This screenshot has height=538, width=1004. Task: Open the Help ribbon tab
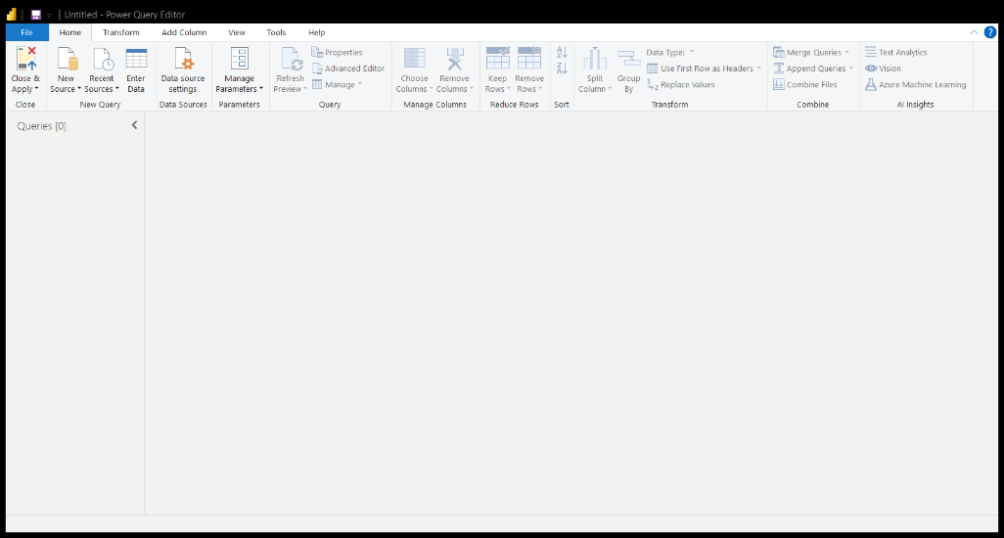coord(317,32)
